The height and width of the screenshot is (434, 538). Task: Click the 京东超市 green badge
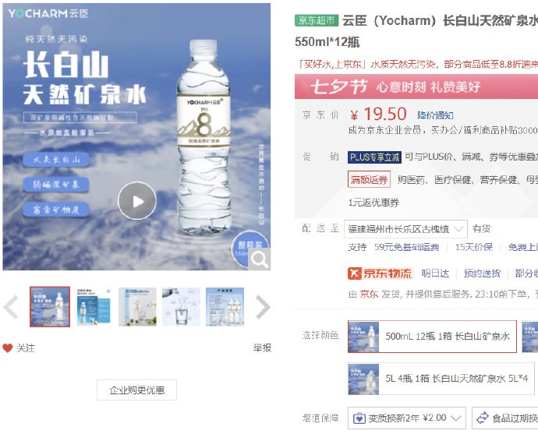pyautogui.click(x=317, y=20)
